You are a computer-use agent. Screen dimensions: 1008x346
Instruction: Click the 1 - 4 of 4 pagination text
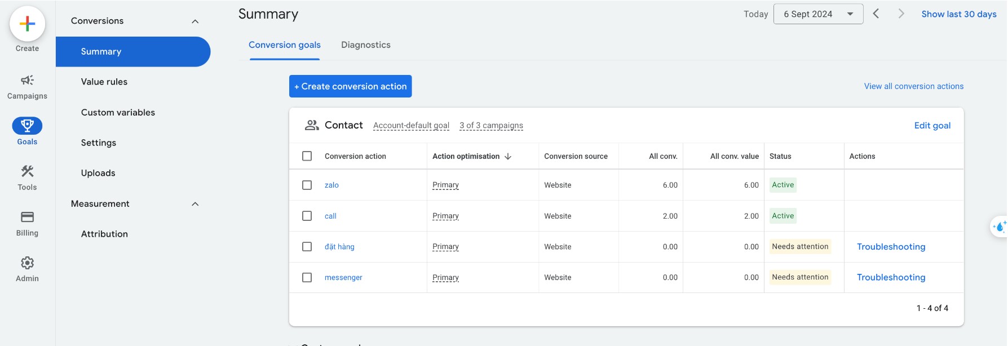932,308
